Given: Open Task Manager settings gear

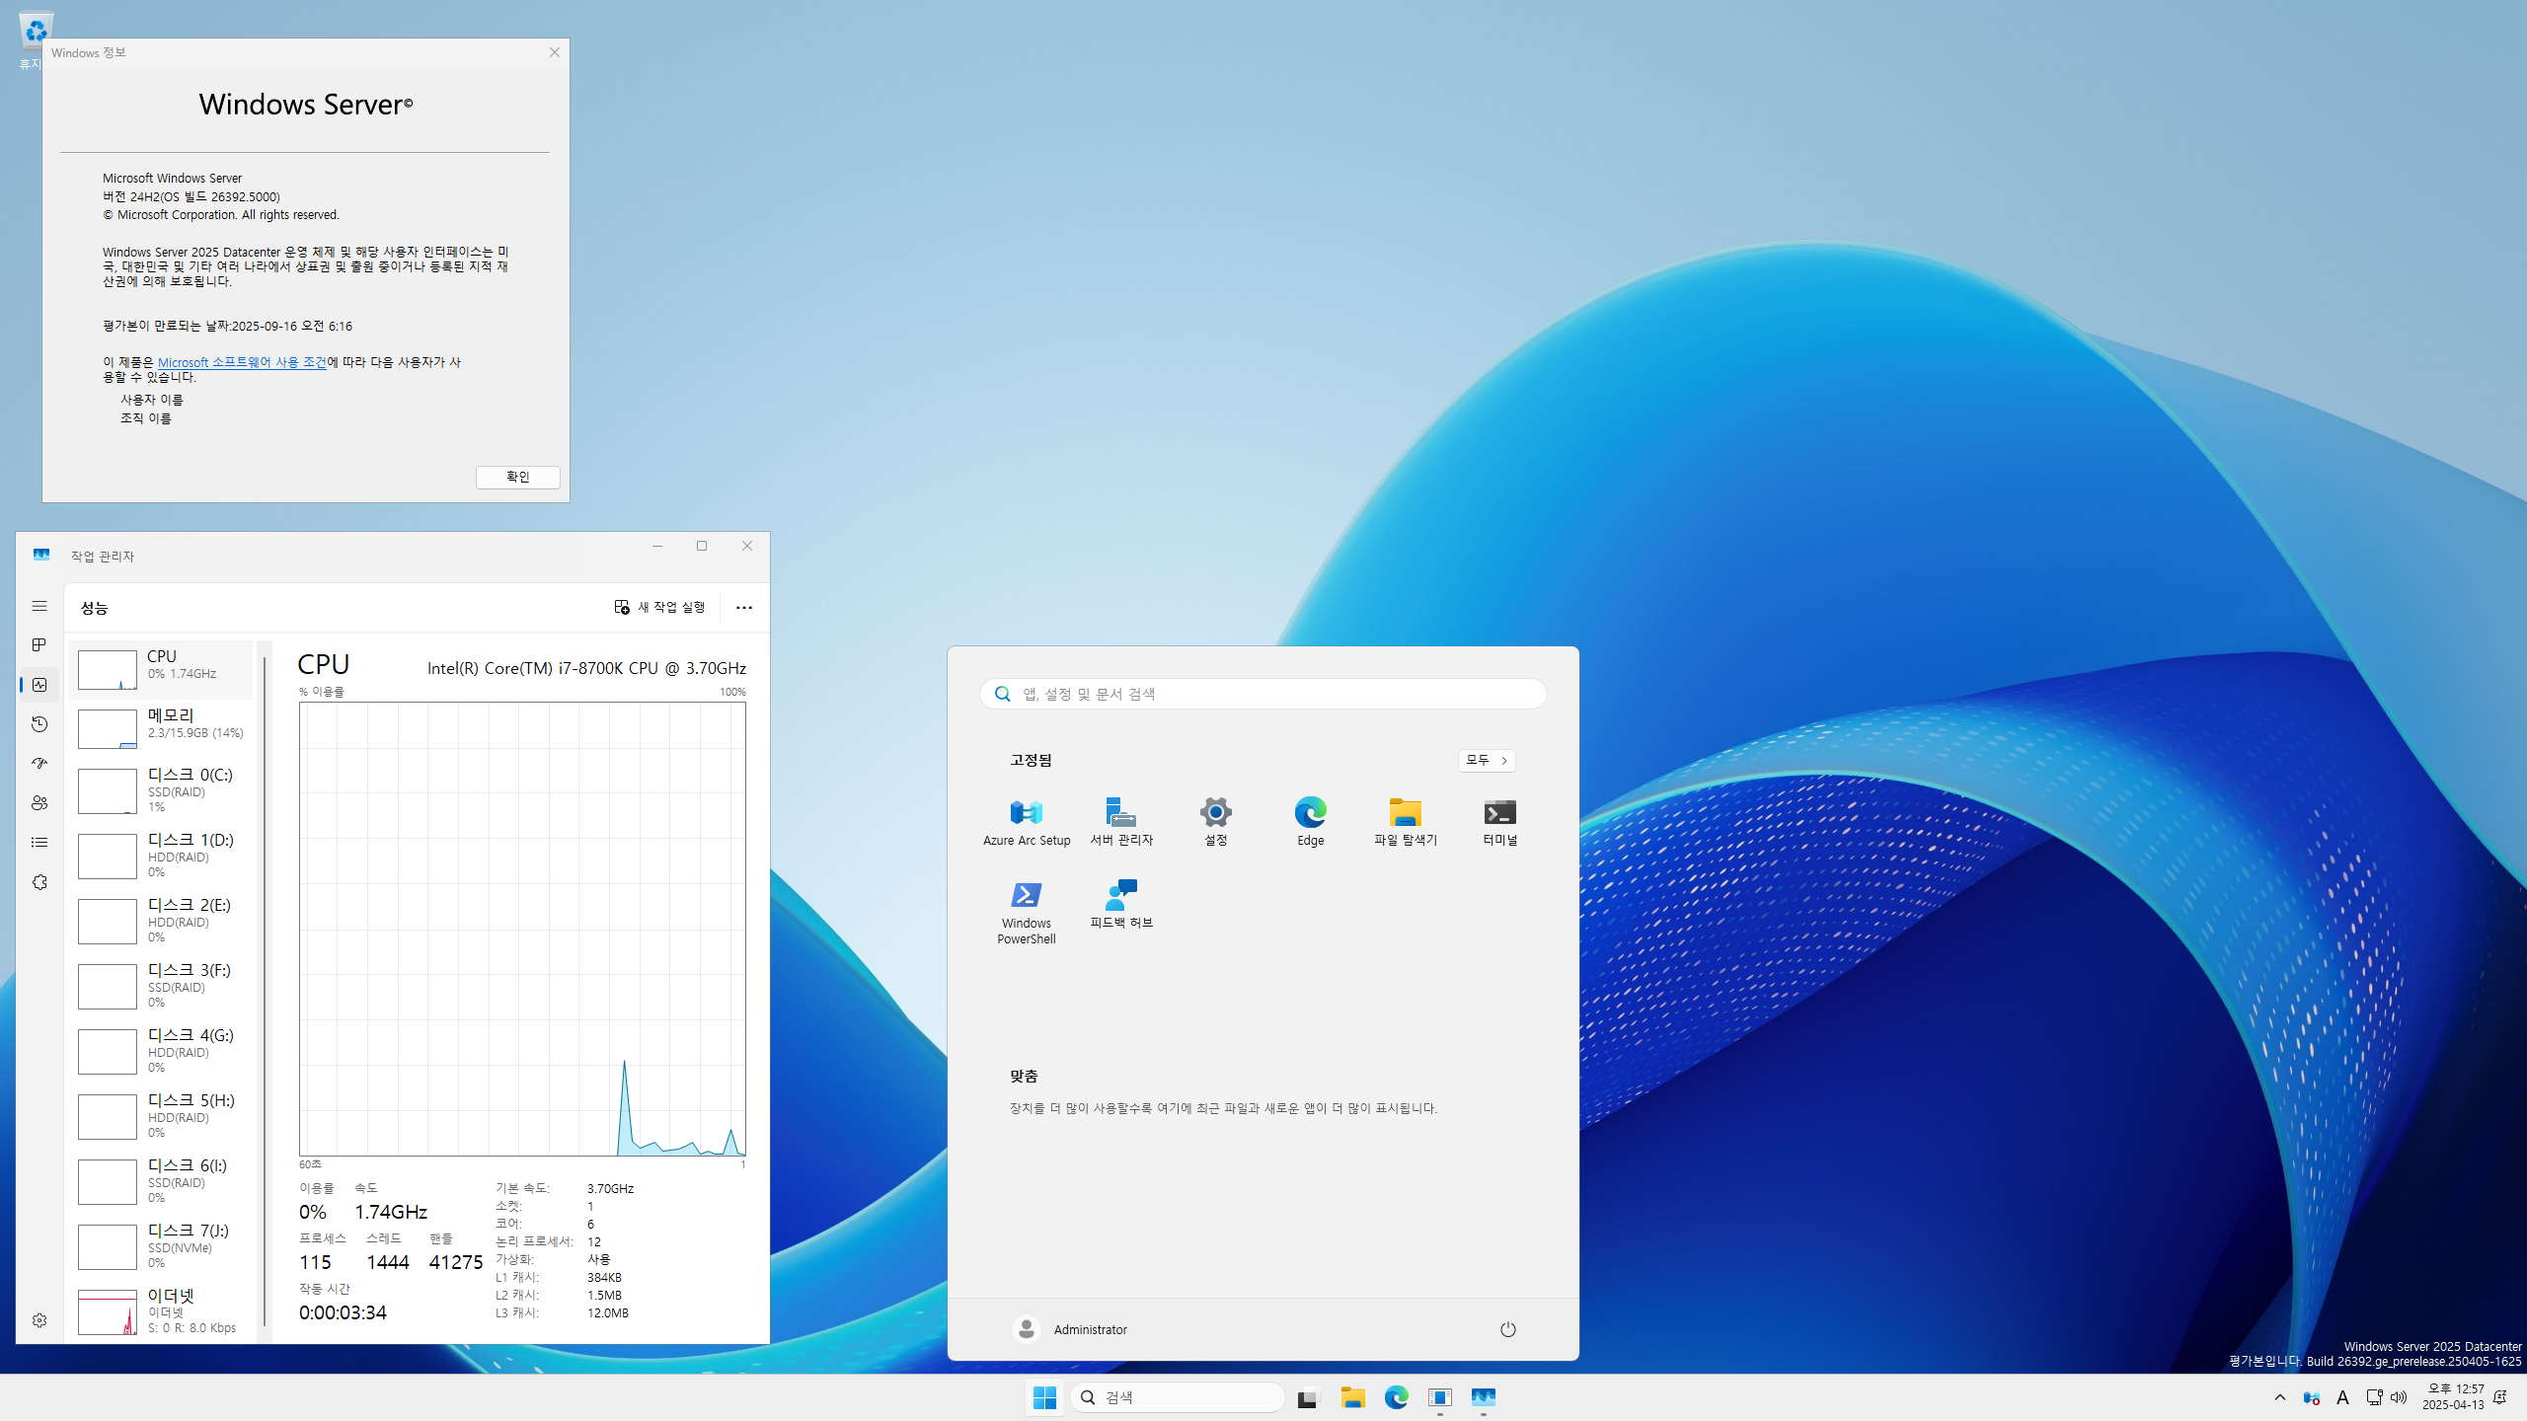Looking at the screenshot, I should pos(39,1320).
